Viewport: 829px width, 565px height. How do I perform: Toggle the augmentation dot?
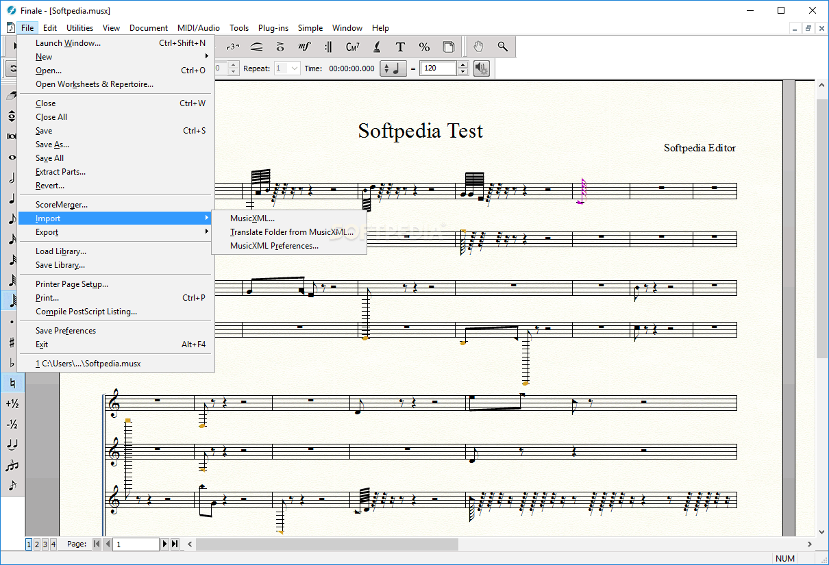point(12,321)
